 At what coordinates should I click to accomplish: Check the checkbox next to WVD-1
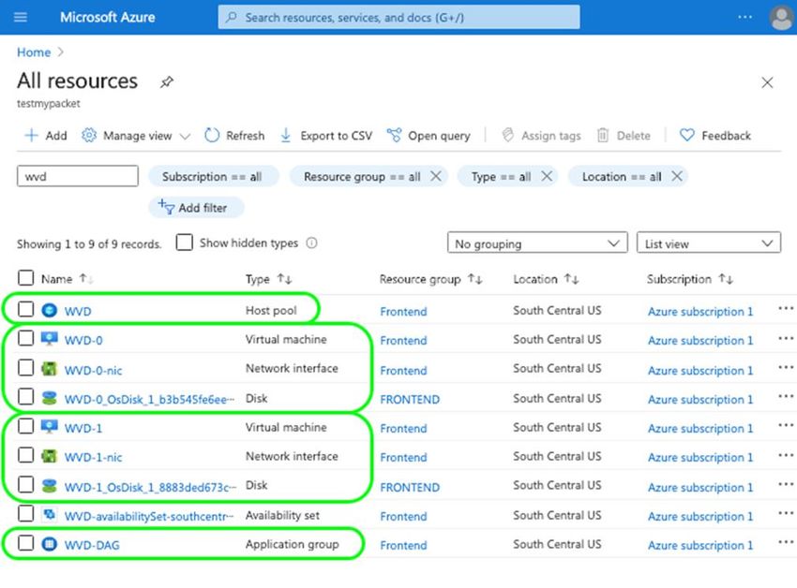click(x=25, y=427)
